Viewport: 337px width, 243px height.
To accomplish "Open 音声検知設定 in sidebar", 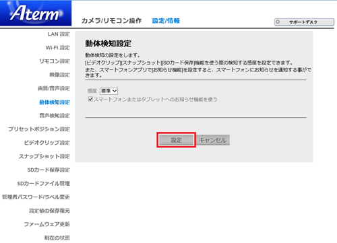I will pyautogui.click(x=55, y=116).
